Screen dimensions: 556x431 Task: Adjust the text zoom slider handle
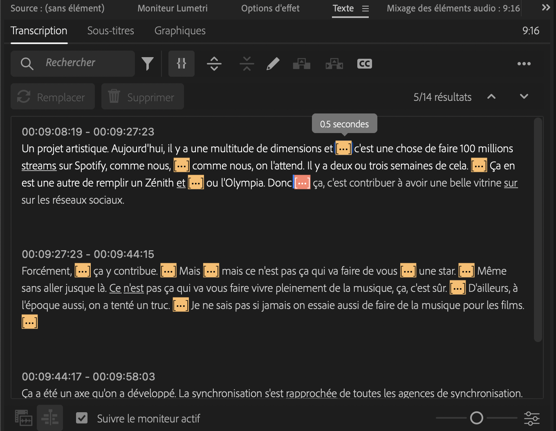(478, 418)
